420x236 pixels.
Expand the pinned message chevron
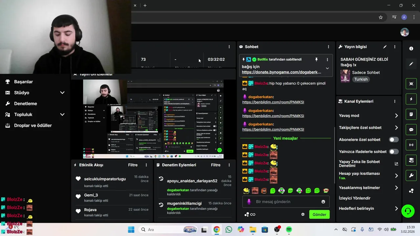point(327,69)
